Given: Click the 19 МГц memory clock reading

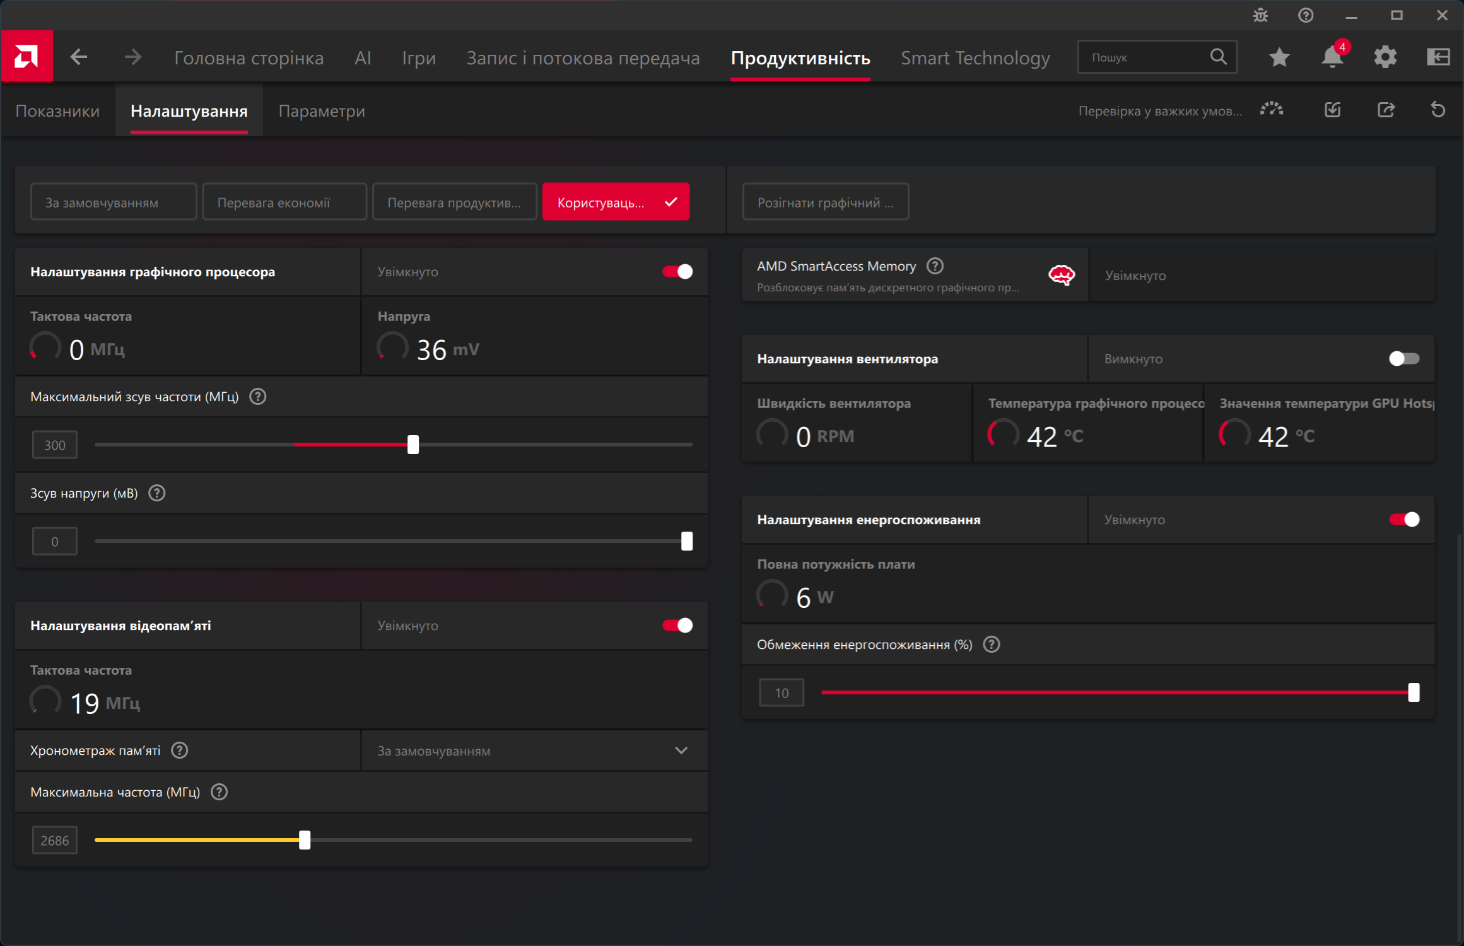Looking at the screenshot, I should coord(105,703).
